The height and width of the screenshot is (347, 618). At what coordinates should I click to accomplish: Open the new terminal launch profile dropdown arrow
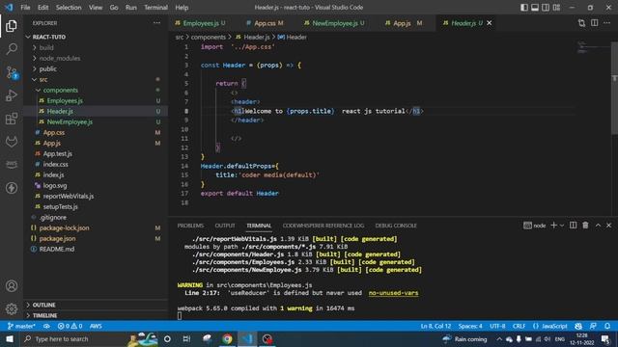pyautogui.click(x=562, y=225)
